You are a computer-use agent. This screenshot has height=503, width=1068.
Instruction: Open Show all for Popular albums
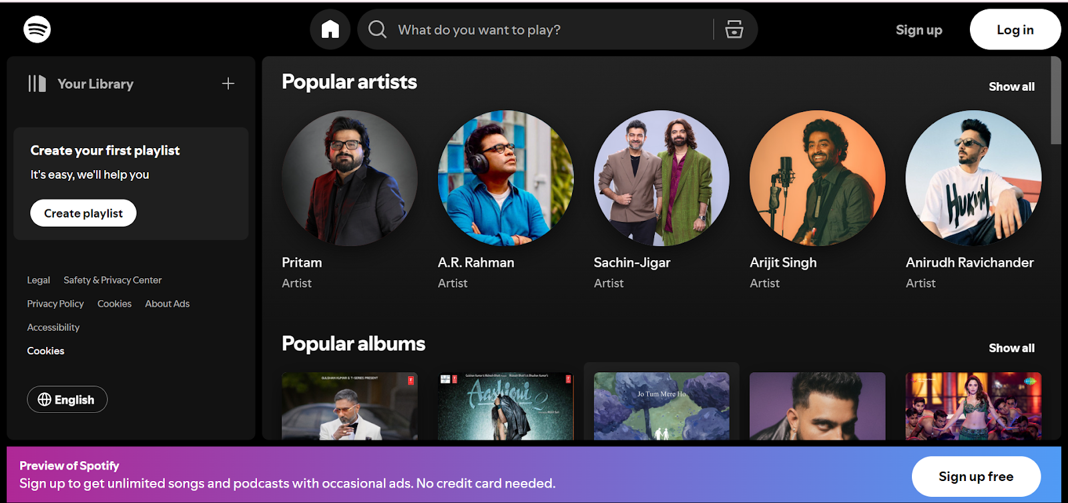(x=1011, y=348)
